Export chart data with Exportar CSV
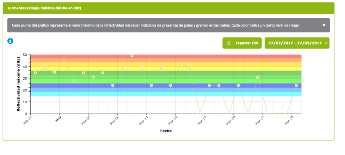Image resolution: width=345 pixels, height=155 pixels. pyautogui.click(x=242, y=43)
